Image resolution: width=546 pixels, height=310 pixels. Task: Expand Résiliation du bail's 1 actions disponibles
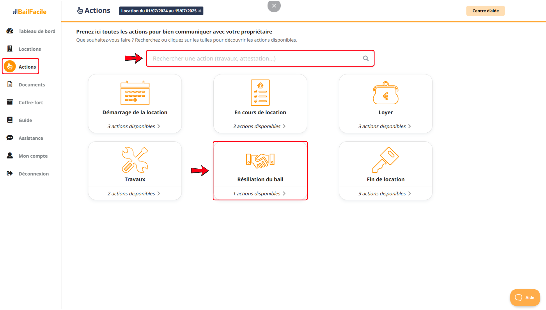pos(259,193)
